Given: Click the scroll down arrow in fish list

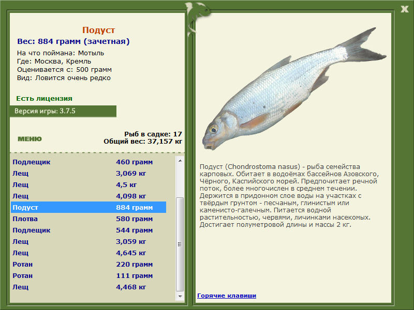Looking at the screenshot, I should pyautogui.click(x=180, y=296).
